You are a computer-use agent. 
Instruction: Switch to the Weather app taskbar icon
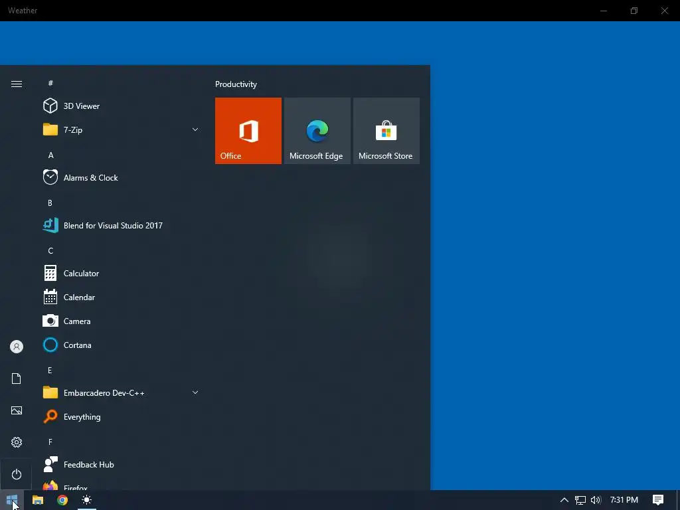click(87, 500)
